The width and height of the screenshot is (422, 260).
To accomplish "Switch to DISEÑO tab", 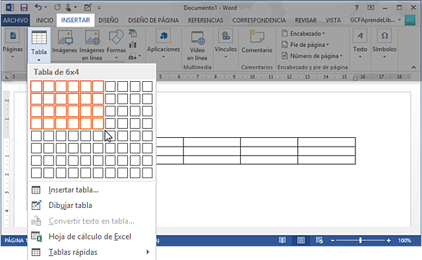I will (x=108, y=20).
